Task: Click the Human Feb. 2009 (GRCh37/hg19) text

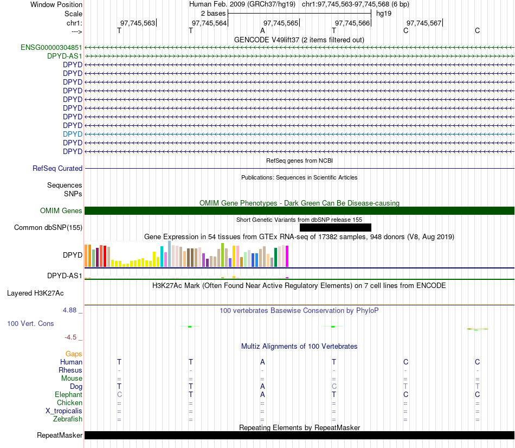Action: (x=242, y=4)
